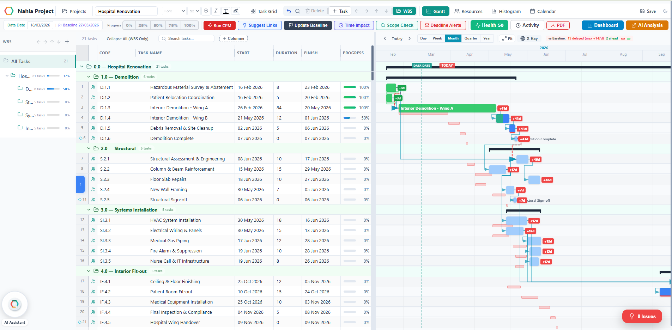Click WBS panel up arrow icon

click(x=52, y=42)
